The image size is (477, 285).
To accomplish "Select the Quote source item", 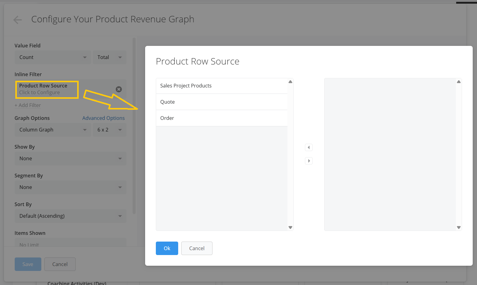I will point(222,102).
